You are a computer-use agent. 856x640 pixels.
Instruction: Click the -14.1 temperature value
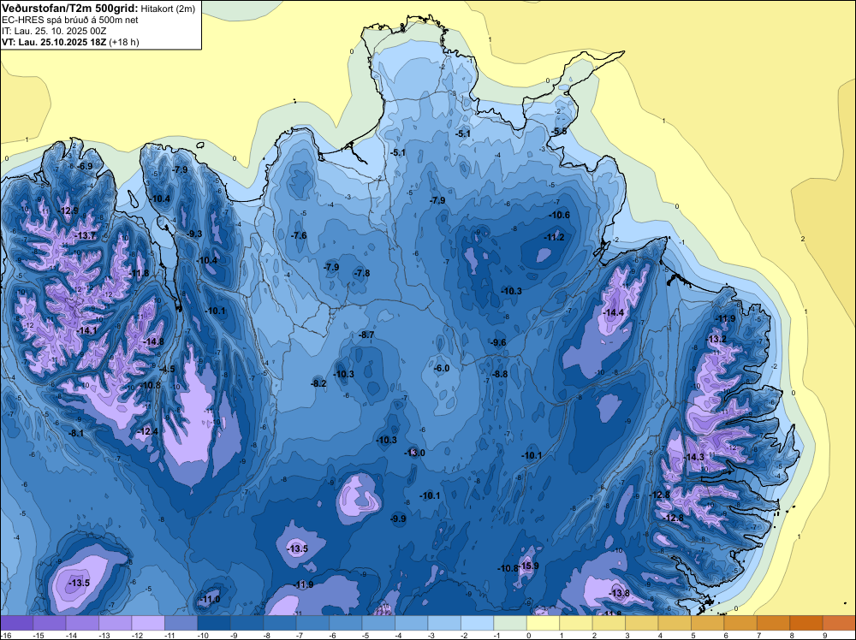coord(86,330)
